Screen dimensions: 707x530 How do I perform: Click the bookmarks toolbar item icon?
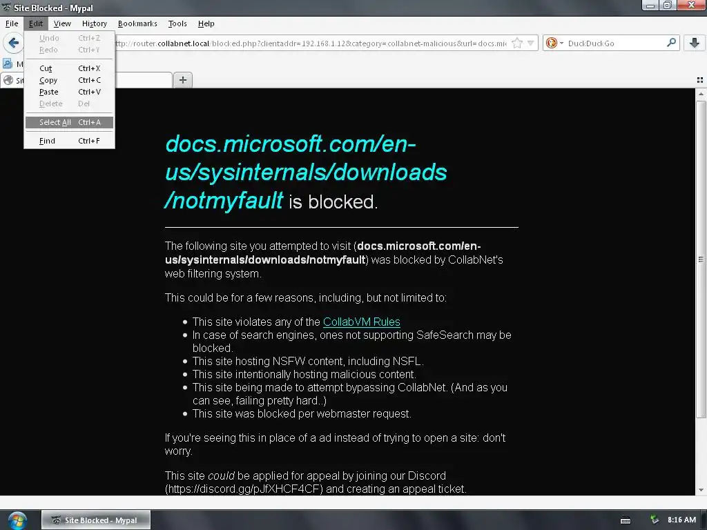(x=8, y=63)
